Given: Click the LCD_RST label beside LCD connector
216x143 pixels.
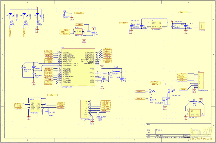Looking at the screenshot, I should [x=106, y=101].
